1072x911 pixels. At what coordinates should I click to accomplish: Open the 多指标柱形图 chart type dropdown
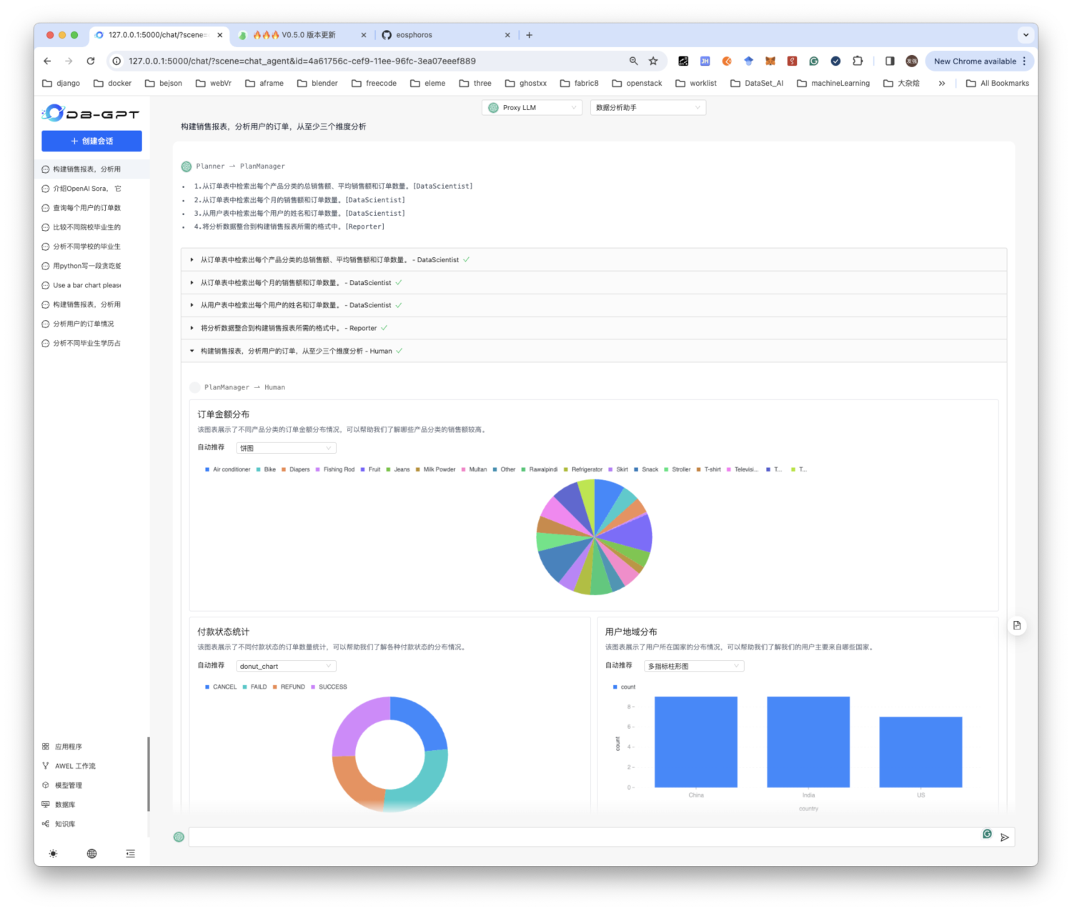[694, 666]
